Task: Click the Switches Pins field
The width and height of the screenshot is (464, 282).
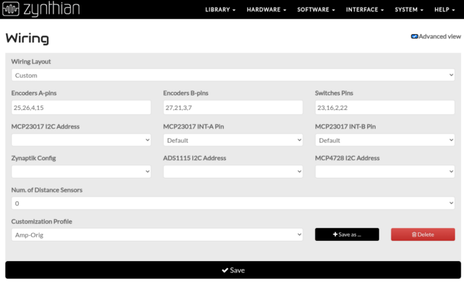Action: [x=385, y=108]
